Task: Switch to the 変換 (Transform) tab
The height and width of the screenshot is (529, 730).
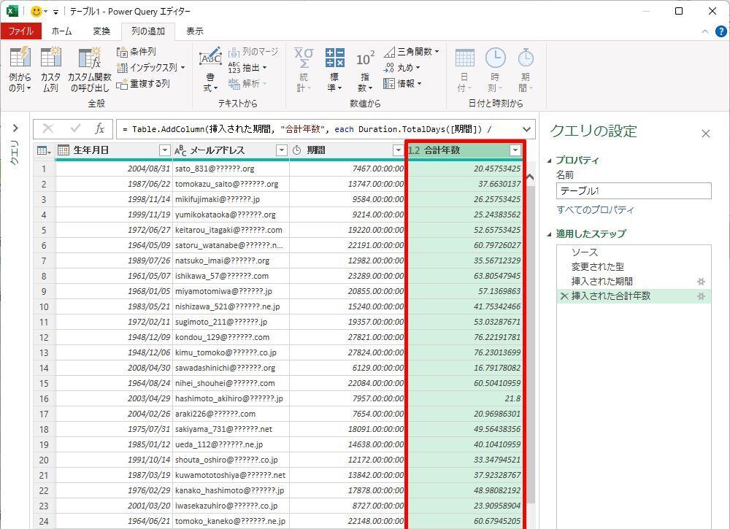Action: click(x=101, y=31)
